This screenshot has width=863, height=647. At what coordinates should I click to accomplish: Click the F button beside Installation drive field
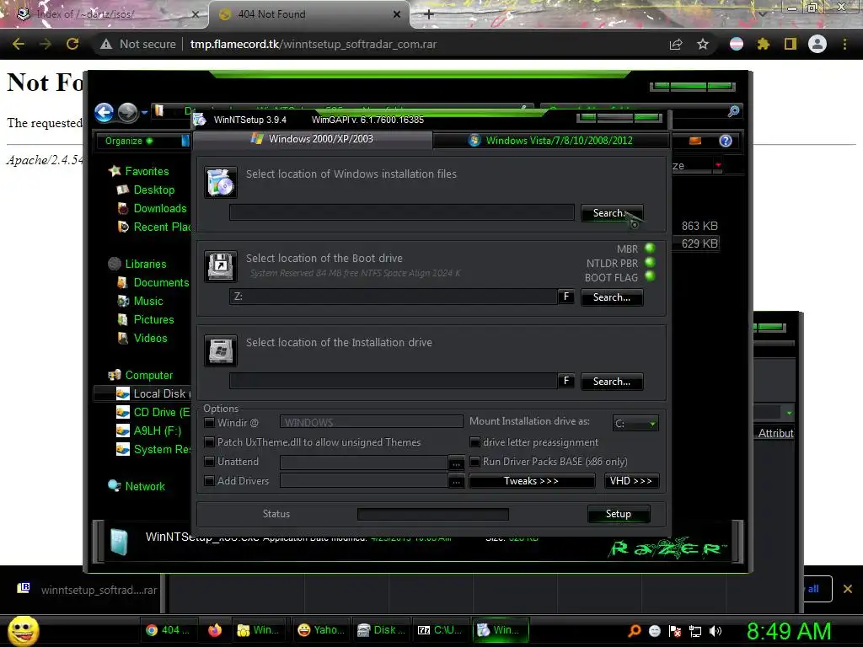point(566,381)
